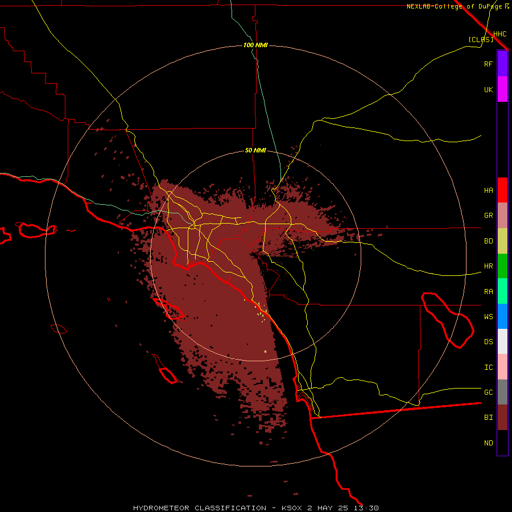The width and height of the screenshot is (512, 512).
Task: Select the GR pinkish legend swatch
Action: click(x=502, y=216)
